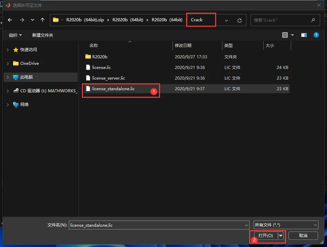
Task: Click the 新建文件夹 button
Action: pos(43,35)
